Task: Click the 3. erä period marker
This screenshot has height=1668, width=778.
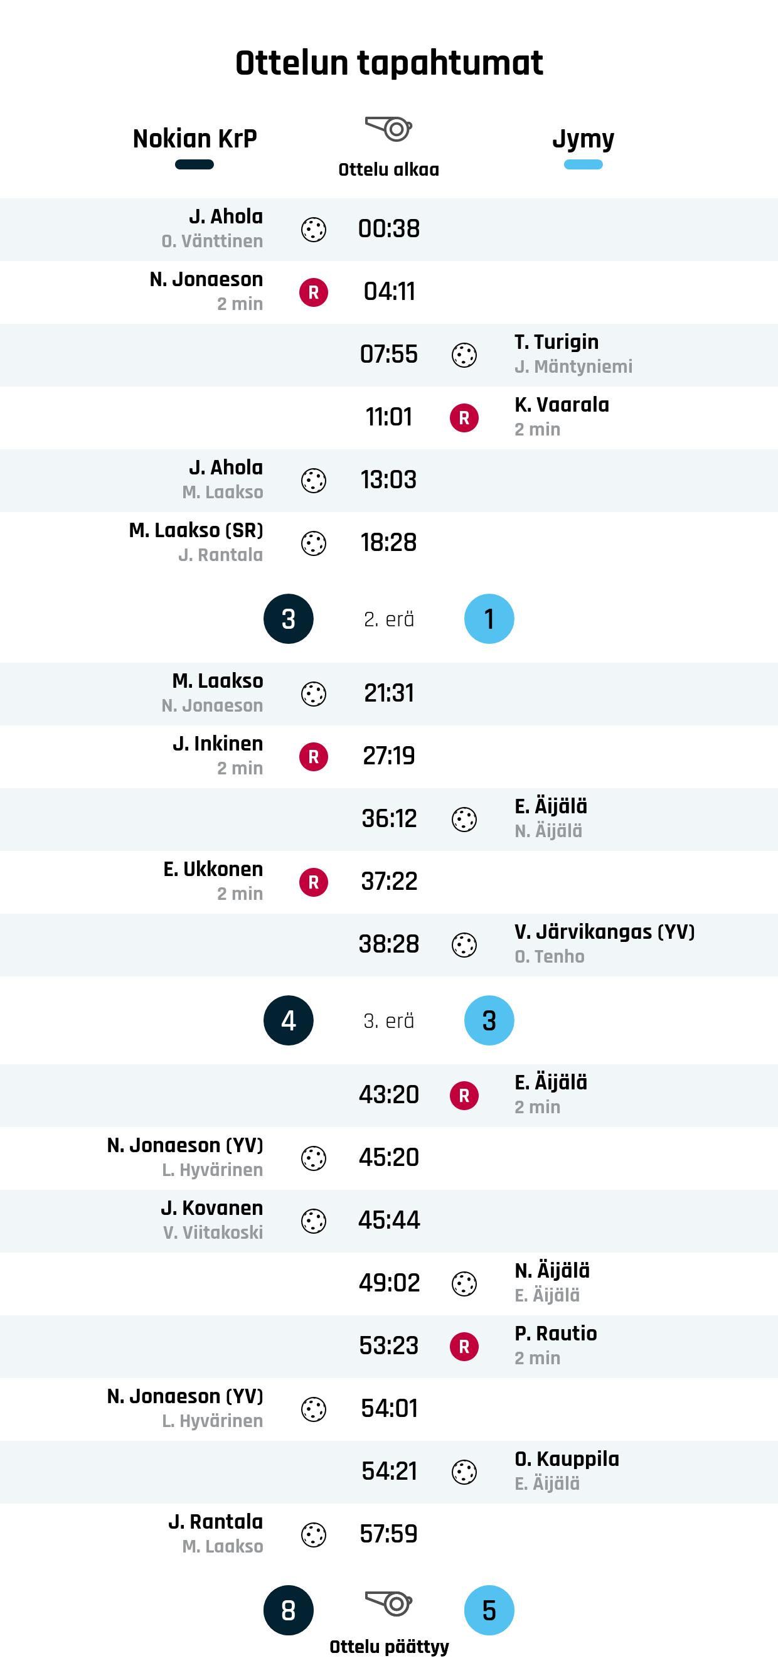Action: point(389,1021)
